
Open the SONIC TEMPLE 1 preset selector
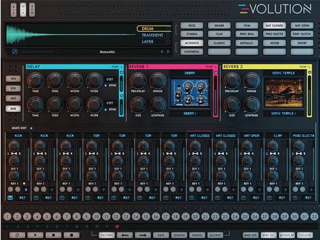[x=284, y=113]
